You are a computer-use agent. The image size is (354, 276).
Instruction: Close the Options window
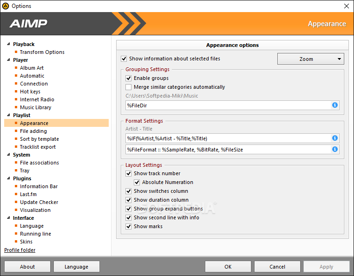tap(346, 6)
